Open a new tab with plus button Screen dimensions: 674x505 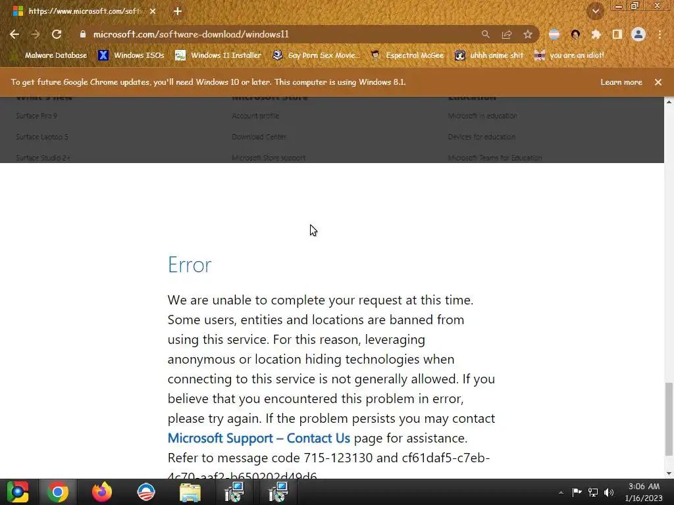click(178, 12)
